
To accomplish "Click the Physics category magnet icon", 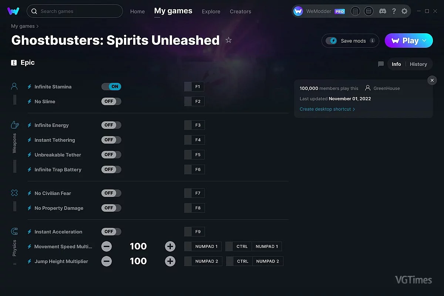I will pos(14,232).
